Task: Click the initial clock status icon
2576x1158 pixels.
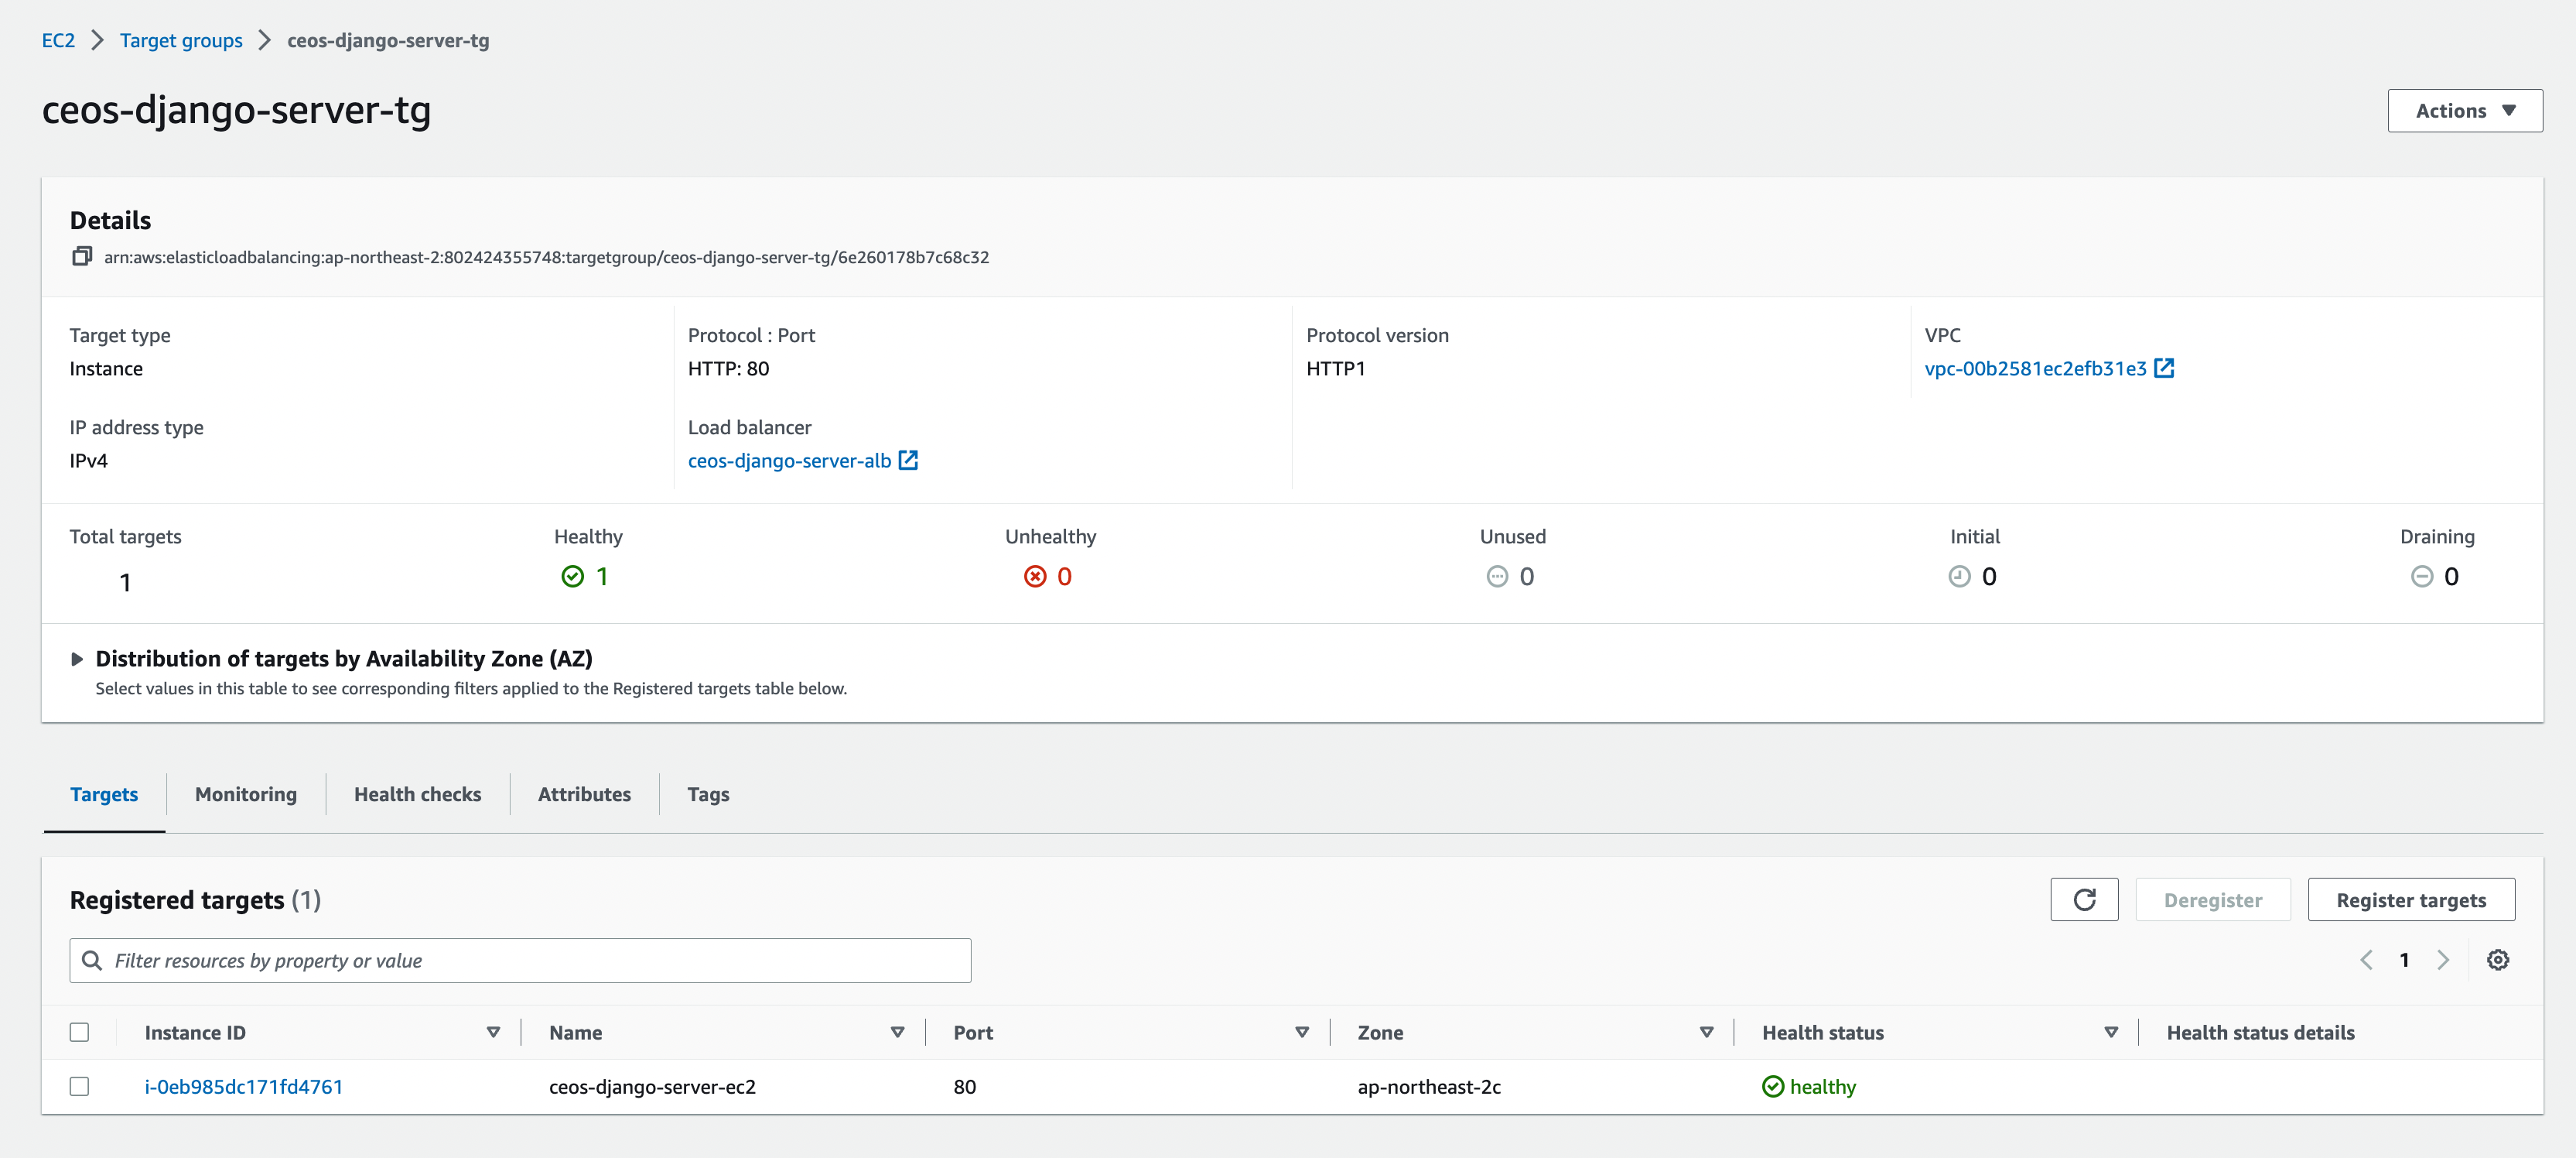Action: point(1960,577)
